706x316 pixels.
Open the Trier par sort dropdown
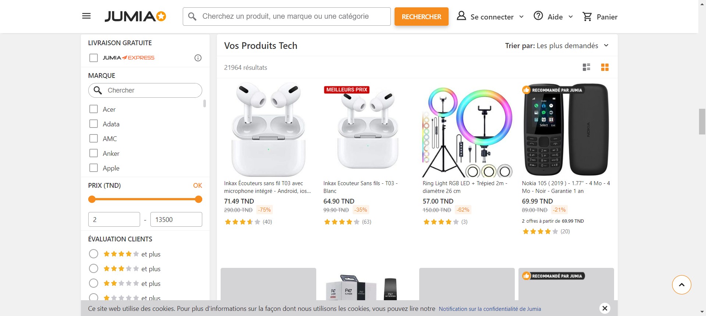pyautogui.click(x=557, y=46)
